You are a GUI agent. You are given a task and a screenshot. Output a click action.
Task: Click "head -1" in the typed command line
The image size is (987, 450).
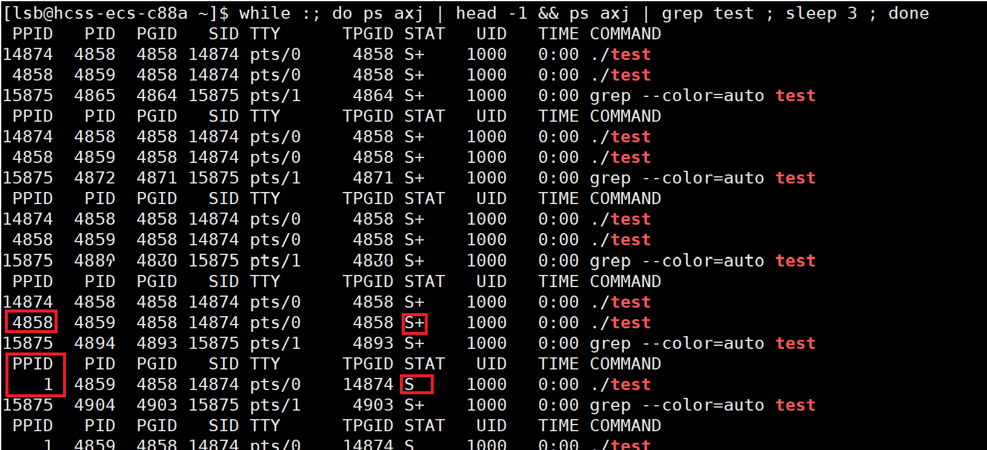[x=491, y=13]
